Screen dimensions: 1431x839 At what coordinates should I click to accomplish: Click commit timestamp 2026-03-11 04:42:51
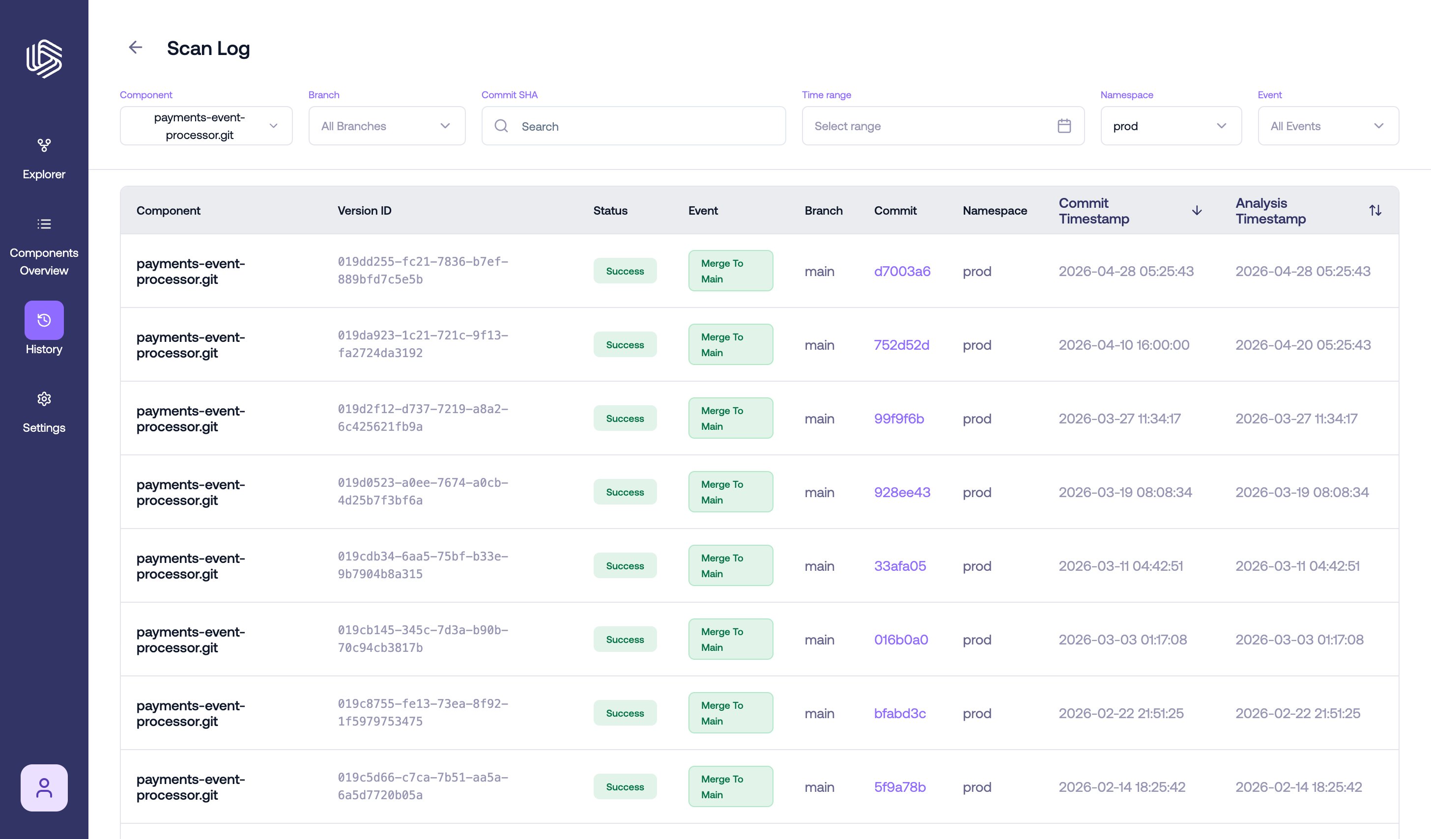point(1120,566)
